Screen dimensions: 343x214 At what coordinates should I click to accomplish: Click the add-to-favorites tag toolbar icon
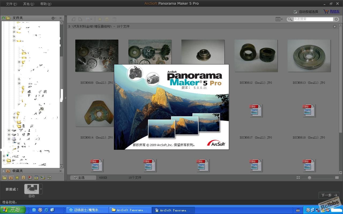coord(107,19)
